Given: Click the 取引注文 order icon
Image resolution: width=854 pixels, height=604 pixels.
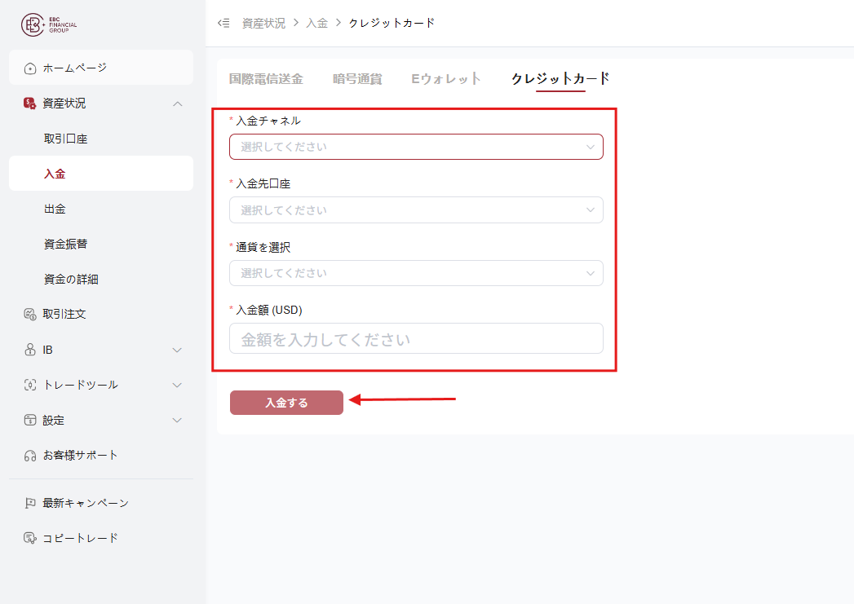Looking at the screenshot, I should point(30,314).
